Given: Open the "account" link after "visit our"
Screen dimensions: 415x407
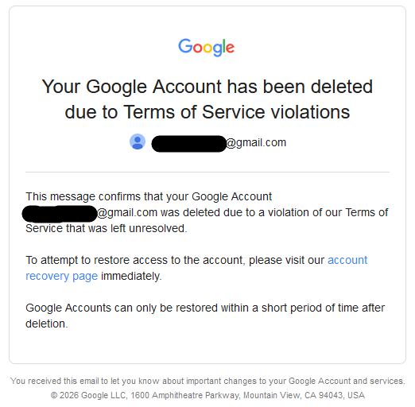Looking at the screenshot, I should 347,260.
